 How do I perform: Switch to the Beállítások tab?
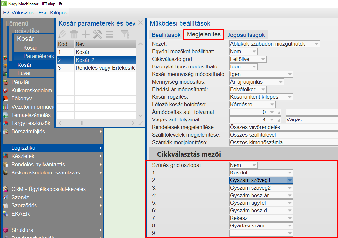166,35
